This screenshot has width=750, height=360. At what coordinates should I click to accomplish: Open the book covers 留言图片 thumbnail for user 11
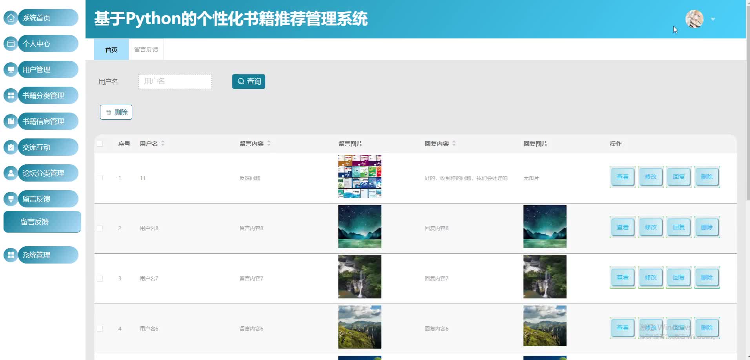click(360, 176)
